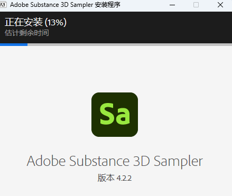Click the blue filled part of progress bar

pyautogui.click(x=14, y=44)
